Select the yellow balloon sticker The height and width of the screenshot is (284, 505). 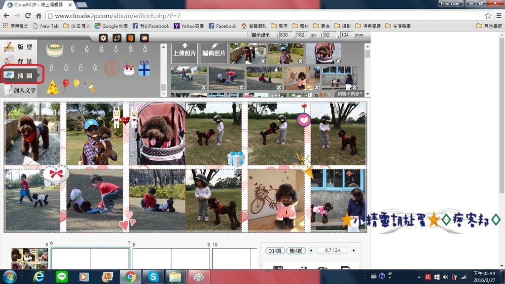click(76, 86)
